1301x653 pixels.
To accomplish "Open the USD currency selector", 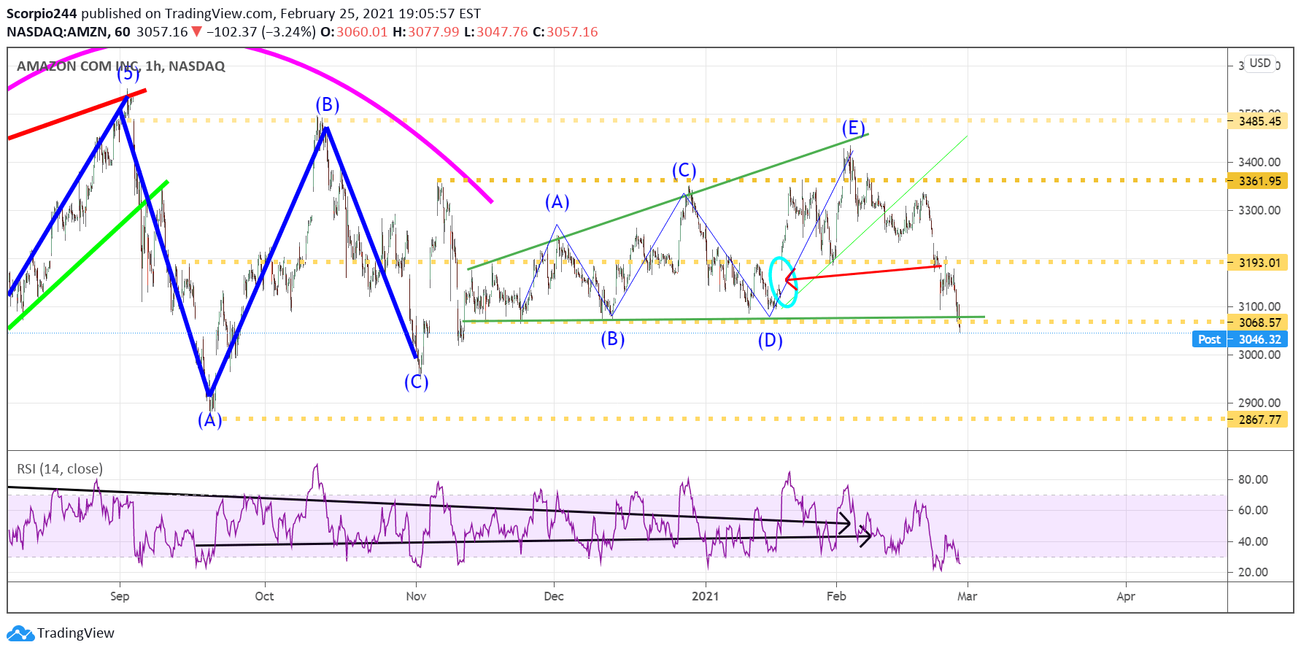I will pyautogui.click(x=1260, y=63).
